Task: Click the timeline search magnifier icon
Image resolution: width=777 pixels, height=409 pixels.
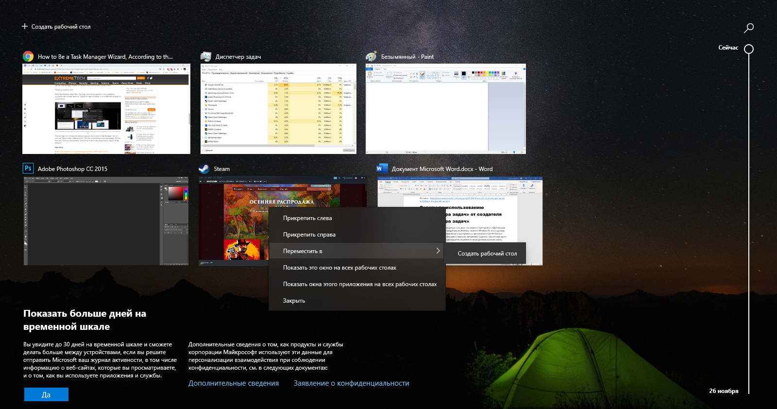Action: click(x=749, y=28)
